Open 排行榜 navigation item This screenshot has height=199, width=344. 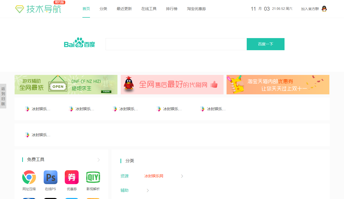tap(172, 9)
